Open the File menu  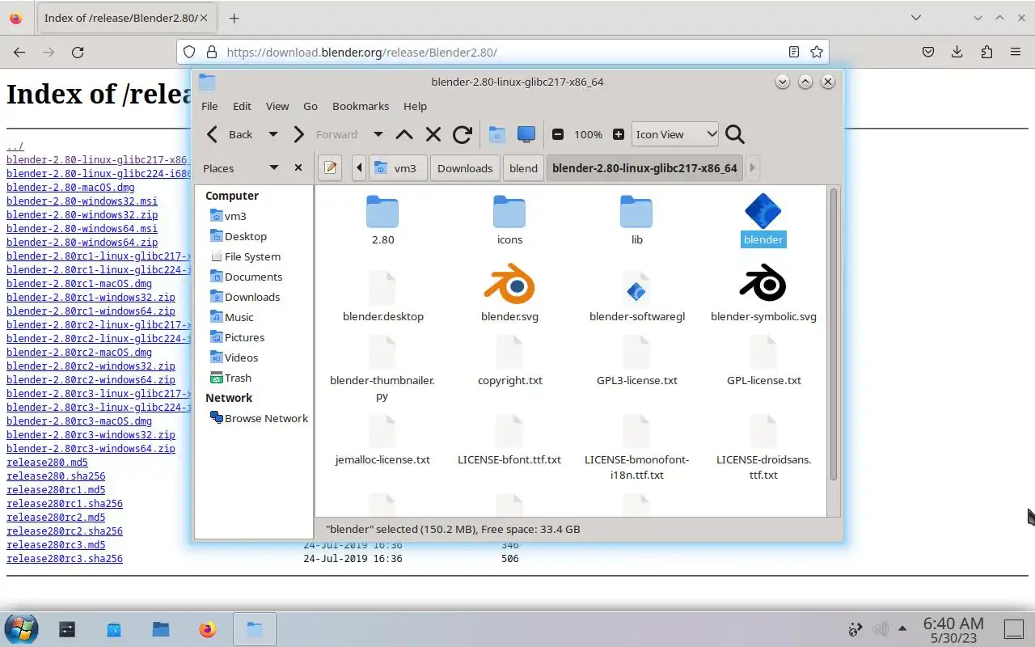(209, 106)
